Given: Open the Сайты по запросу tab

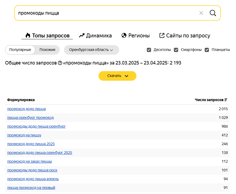Looking at the screenshot, I should click(x=185, y=36).
